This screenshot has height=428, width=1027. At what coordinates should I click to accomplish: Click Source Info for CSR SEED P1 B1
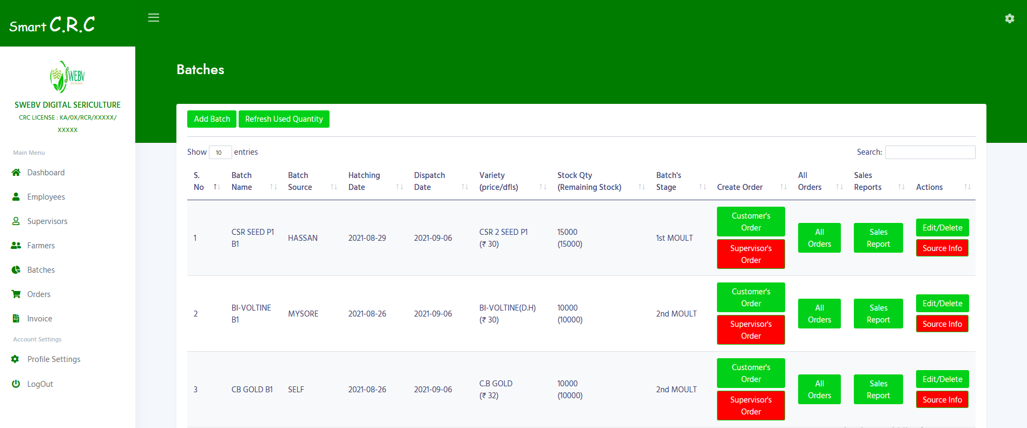tap(942, 248)
